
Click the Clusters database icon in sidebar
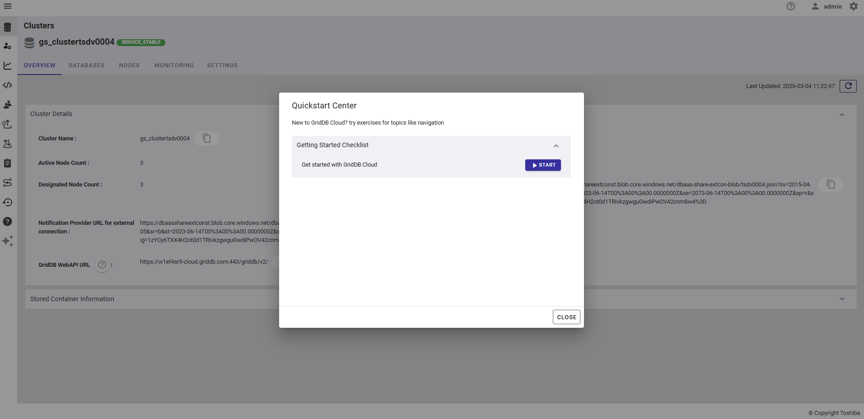[8, 27]
